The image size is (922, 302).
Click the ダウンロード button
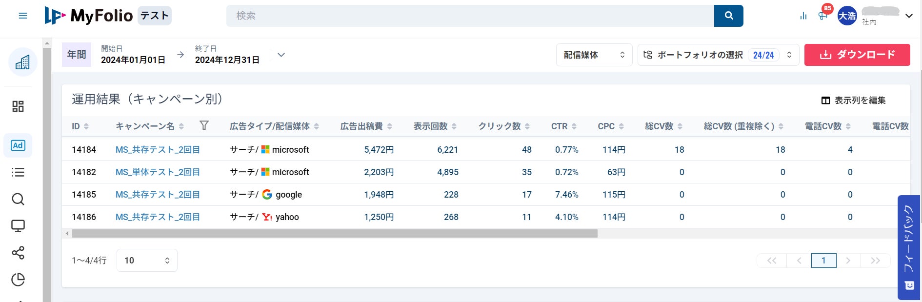(857, 55)
